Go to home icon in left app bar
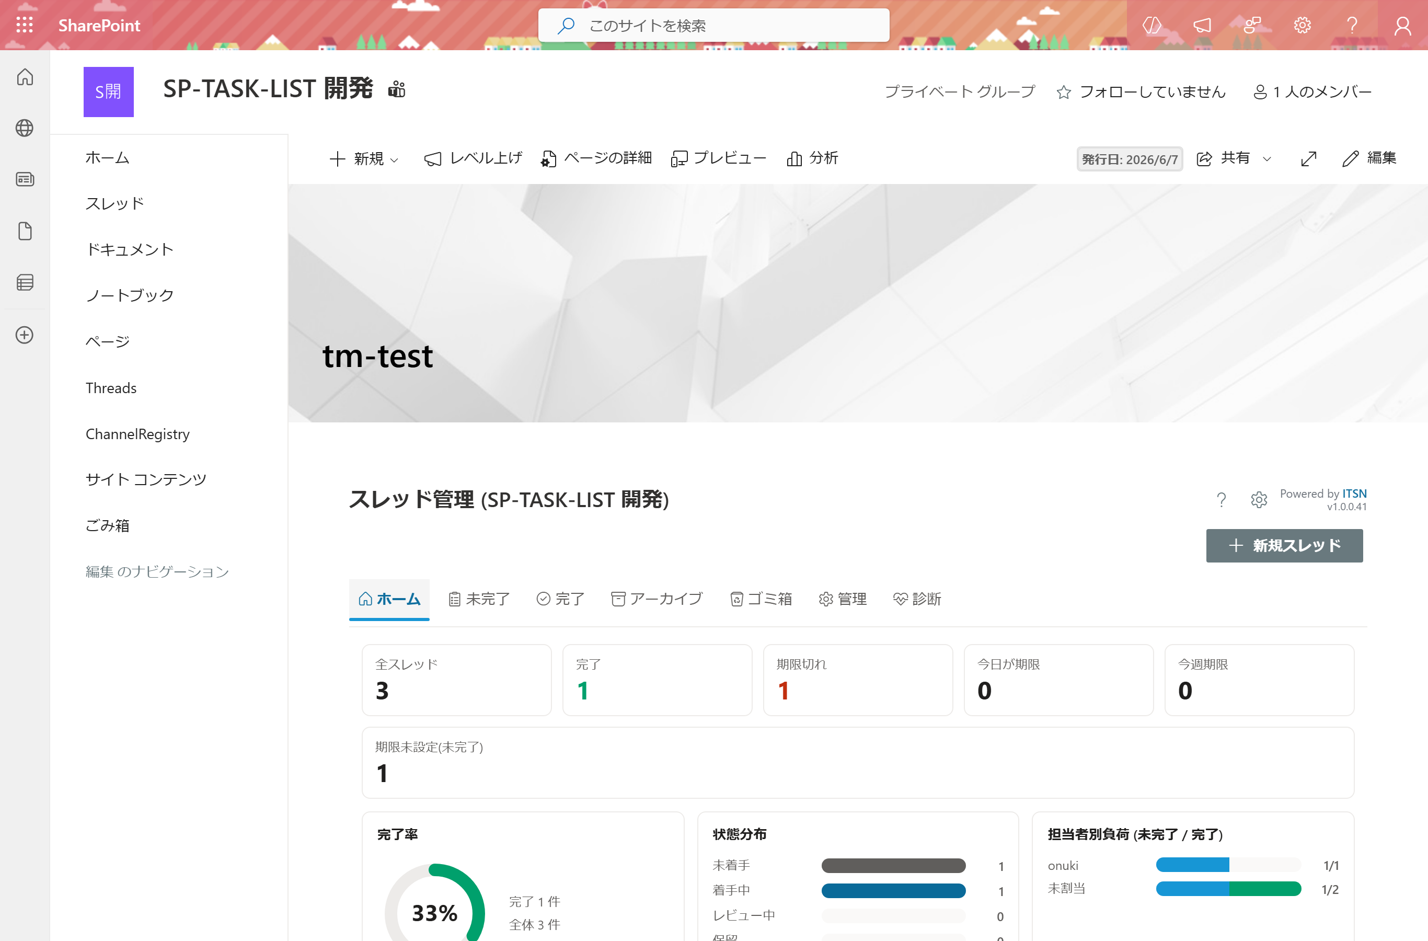This screenshot has width=1428, height=941. (25, 77)
